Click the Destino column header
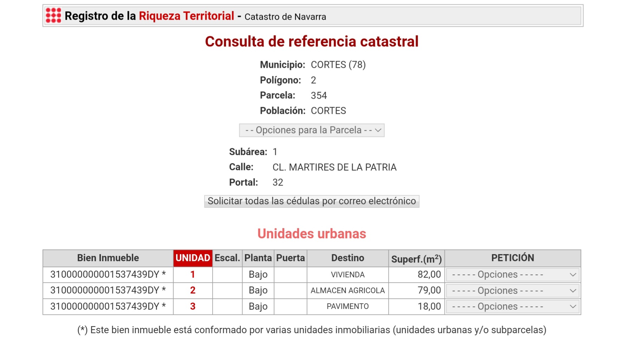The image size is (644, 343). [347, 258]
